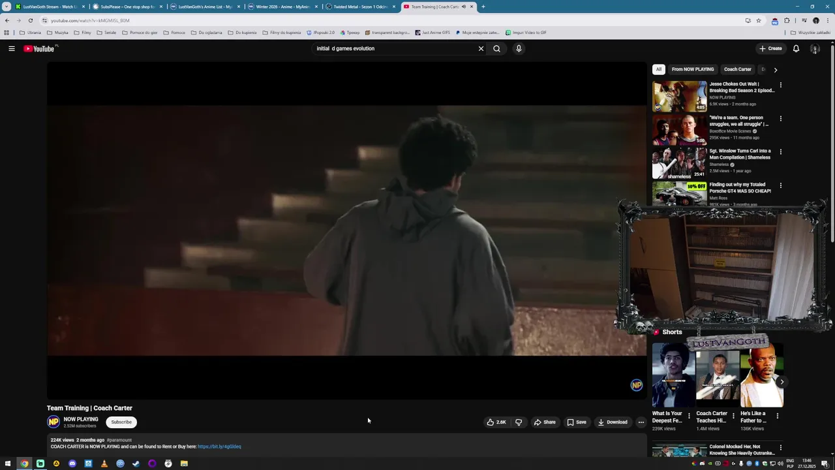Image resolution: width=835 pixels, height=470 pixels.
Task: Open Steam from the taskbar
Action: click(136, 463)
